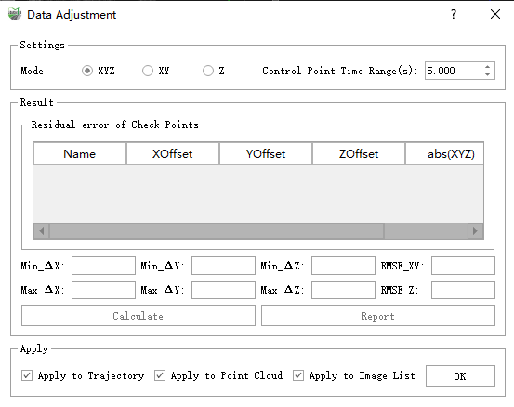Confirm with the OK button

click(x=460, y=375)
